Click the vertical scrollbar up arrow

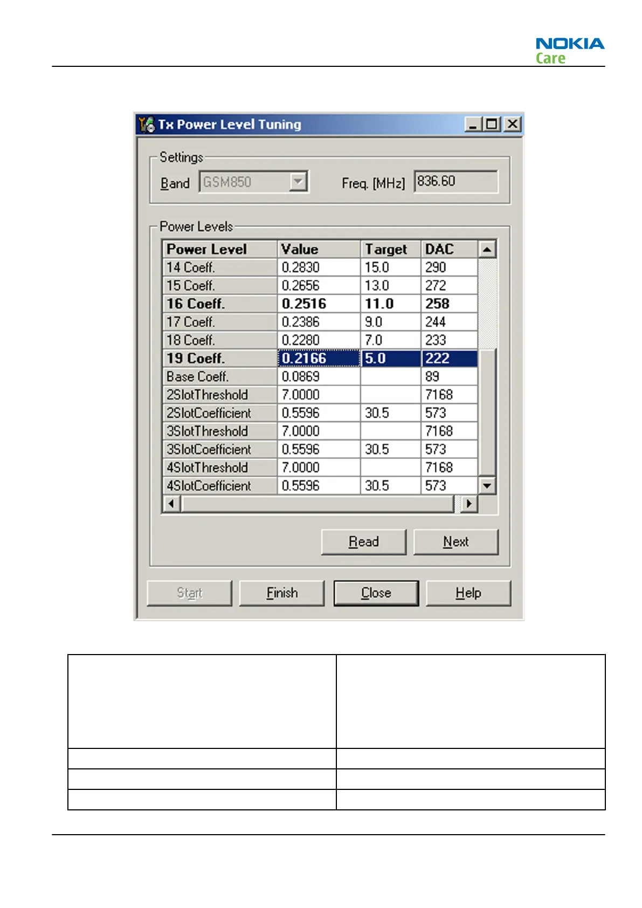pos(487,250)
